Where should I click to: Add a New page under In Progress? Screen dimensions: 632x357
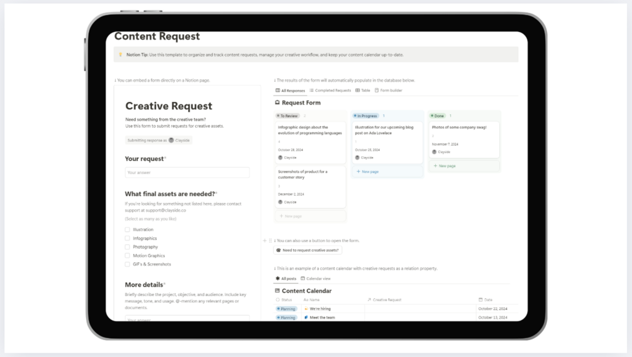tap(368, 172)
